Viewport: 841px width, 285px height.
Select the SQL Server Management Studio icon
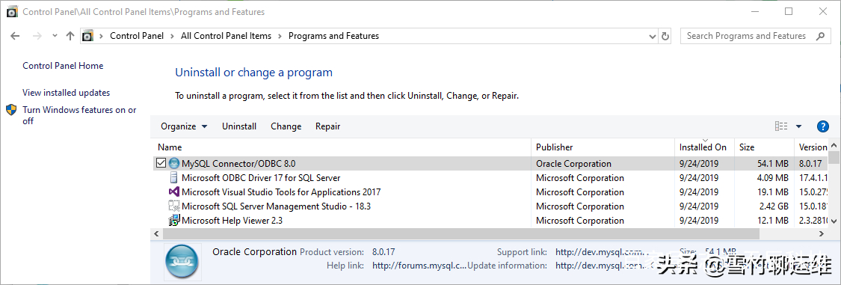[173, 206]
